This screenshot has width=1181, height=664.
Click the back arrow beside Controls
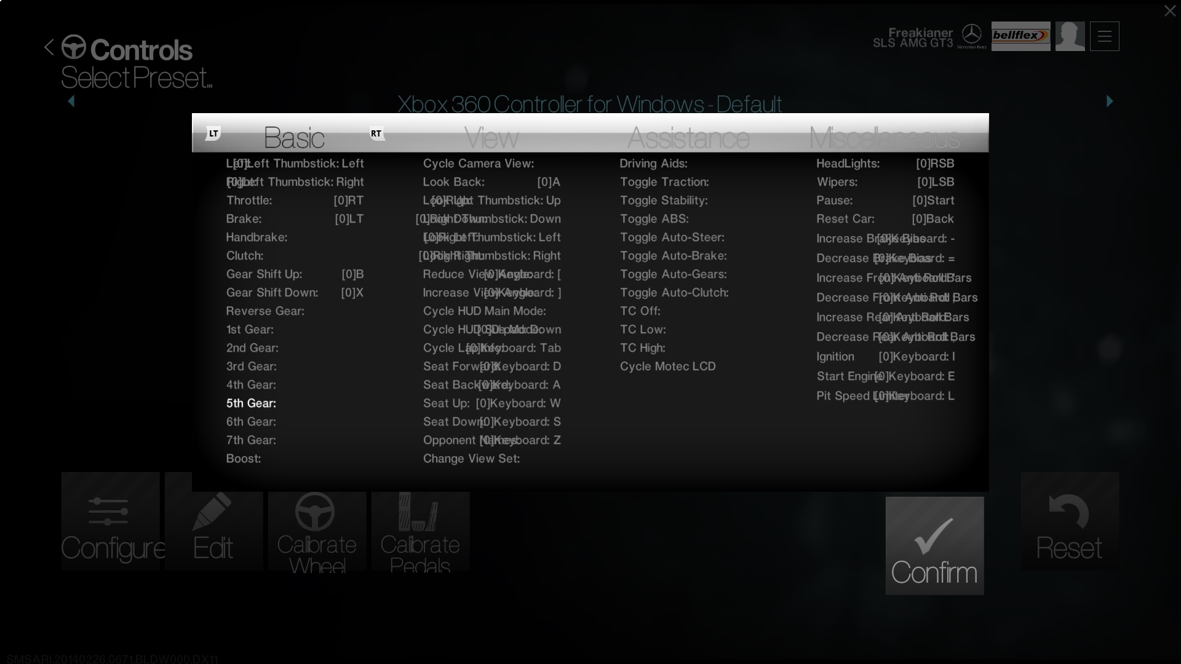[49, 47]
